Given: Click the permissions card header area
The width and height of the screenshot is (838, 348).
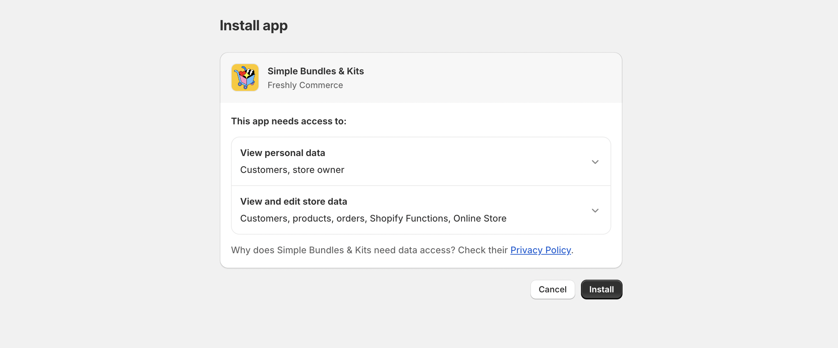Looking at the screenshot, I should pos(421,77).
